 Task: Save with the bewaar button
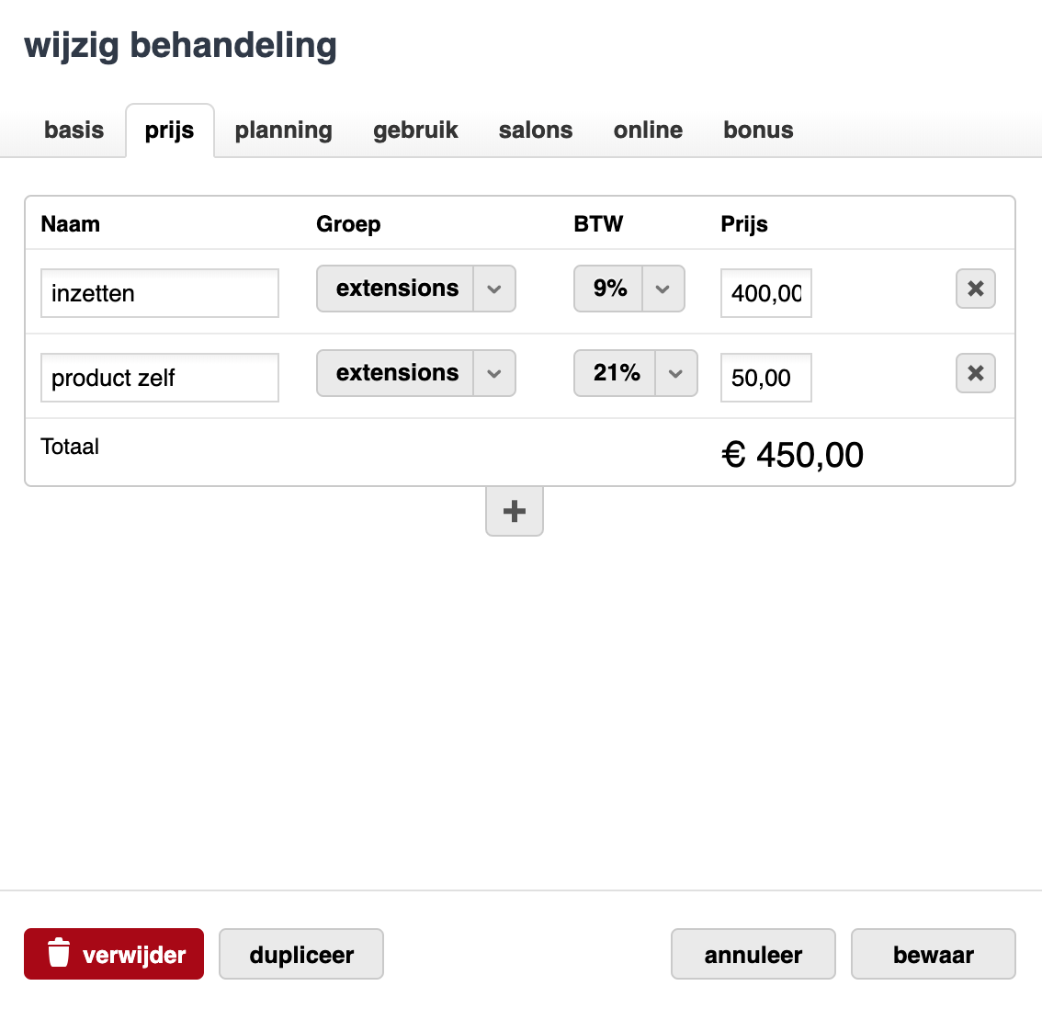(933, 954)
